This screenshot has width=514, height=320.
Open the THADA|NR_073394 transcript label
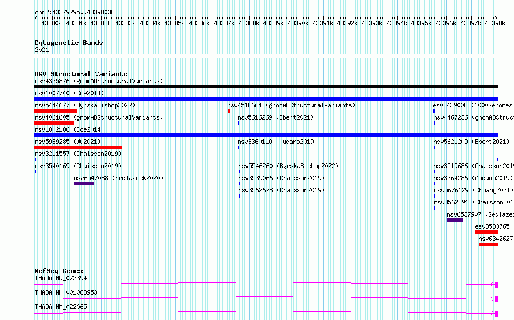click(x=61, y=278)
